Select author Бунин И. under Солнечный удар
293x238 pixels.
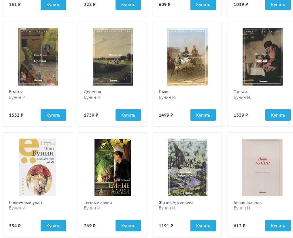click(x=18, y=208)
